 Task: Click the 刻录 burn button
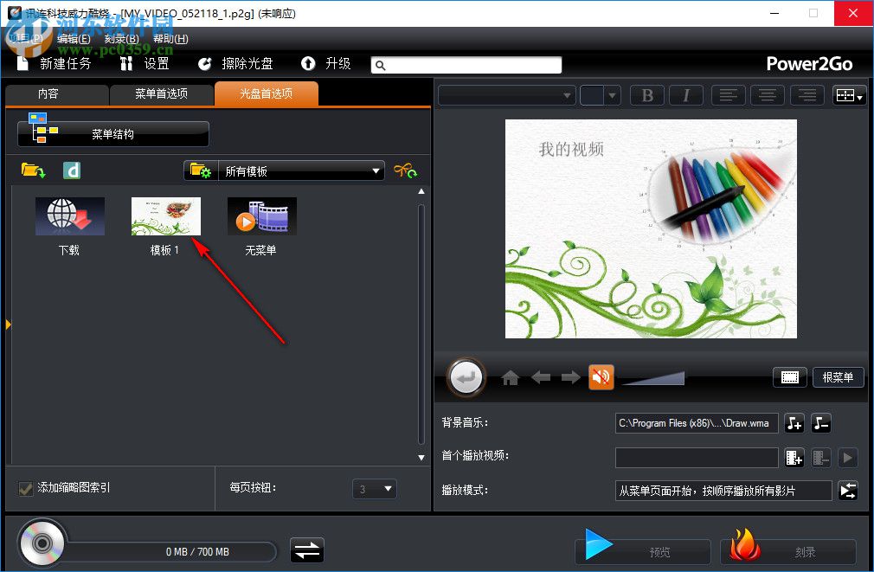pos(787,551)
